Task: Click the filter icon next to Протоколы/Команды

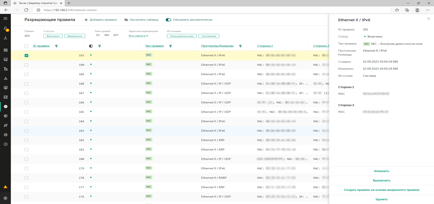Action: pyautogui.click(x=240, y=46)
